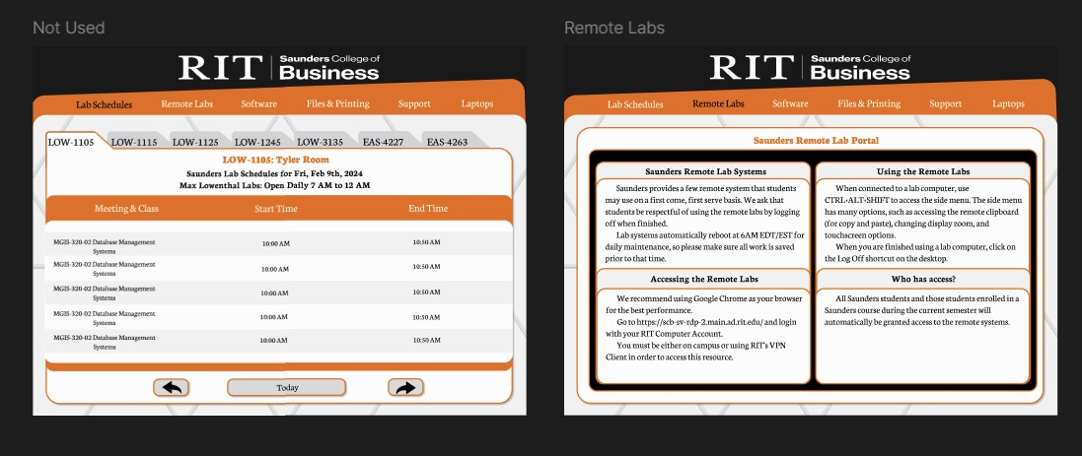Click Laptops nav item in the right-hand frame
This screenshot has height=456, width=1082.
point(1008,103)
